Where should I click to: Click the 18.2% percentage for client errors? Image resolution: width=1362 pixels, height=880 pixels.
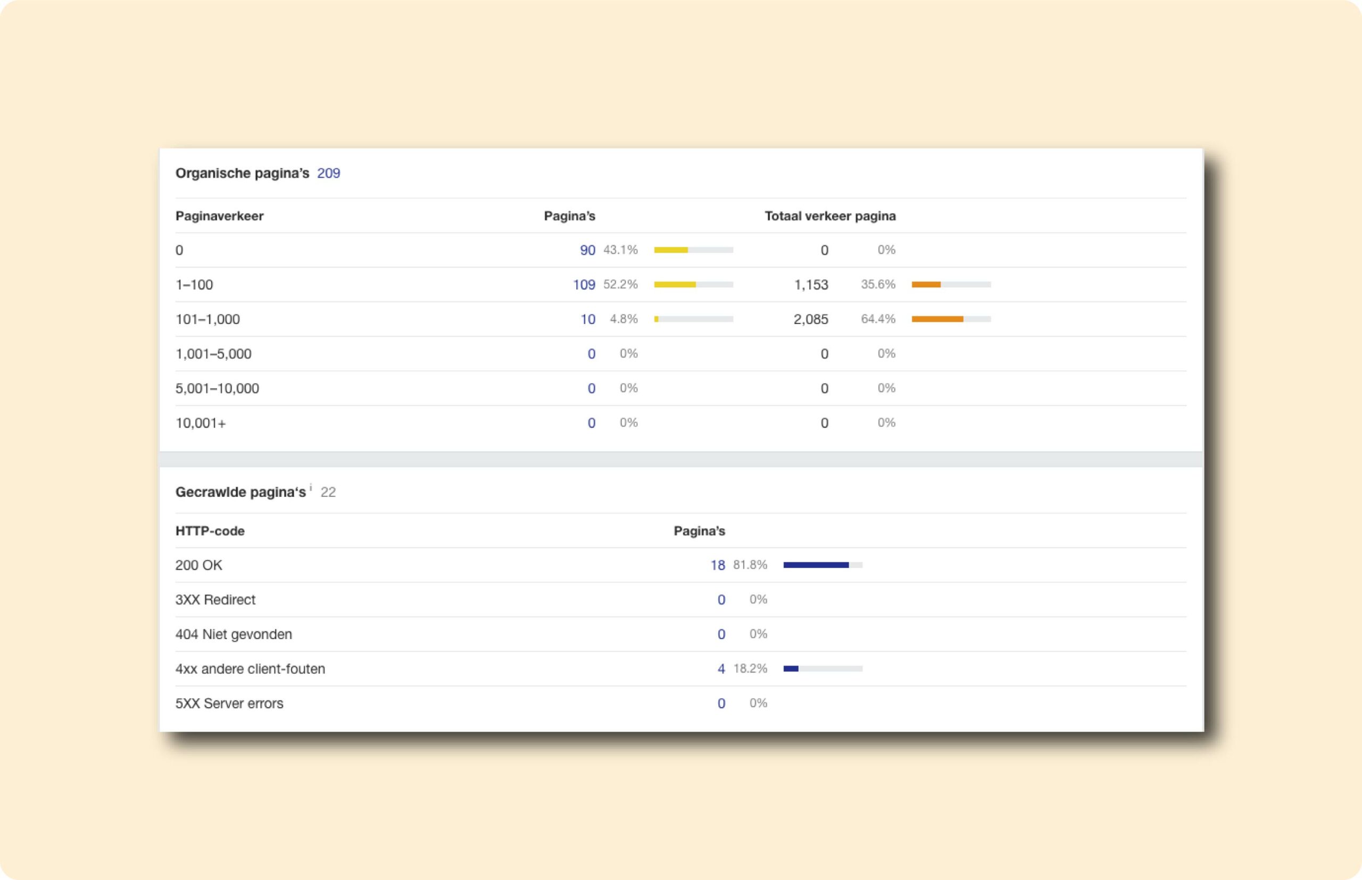click(x=750, y=669)
